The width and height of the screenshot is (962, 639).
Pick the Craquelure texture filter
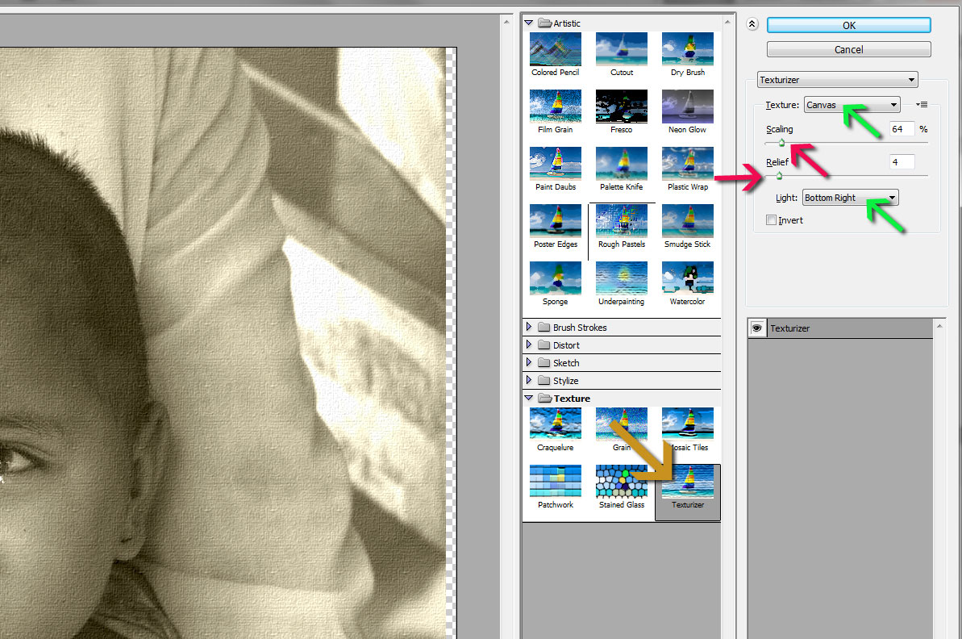(556, 424)
